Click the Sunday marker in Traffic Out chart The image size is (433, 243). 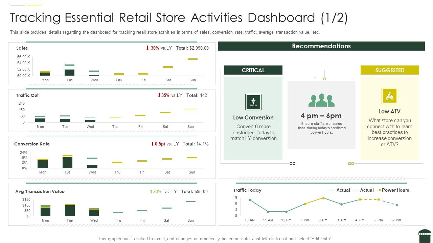(x=190, y=109)
